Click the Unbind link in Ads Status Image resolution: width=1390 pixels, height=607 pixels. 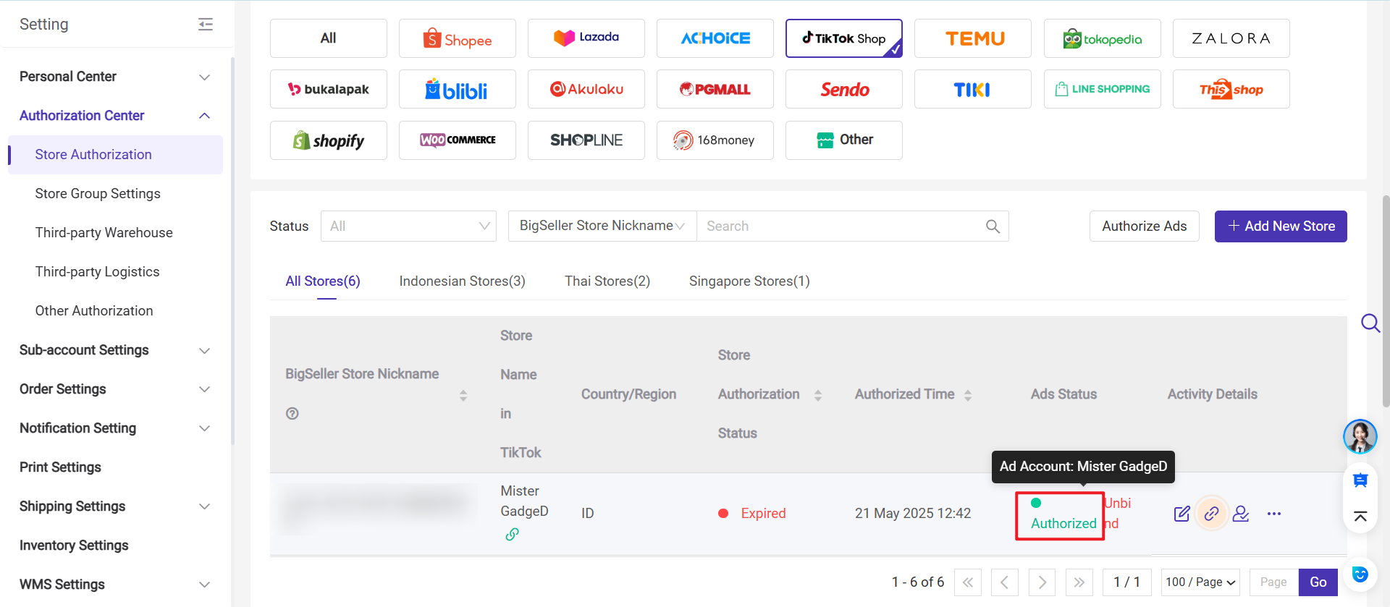pyautogui.click(x=1118, y=513)
